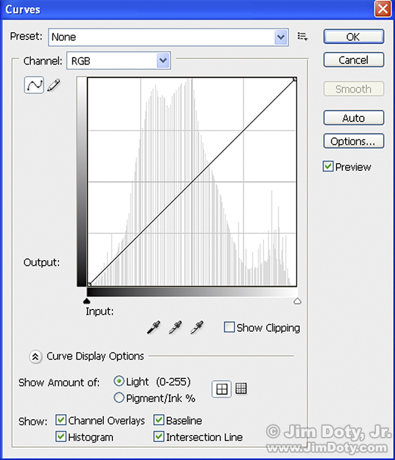Click the black input slider triangle
The image size is (395, 460).
87,301
